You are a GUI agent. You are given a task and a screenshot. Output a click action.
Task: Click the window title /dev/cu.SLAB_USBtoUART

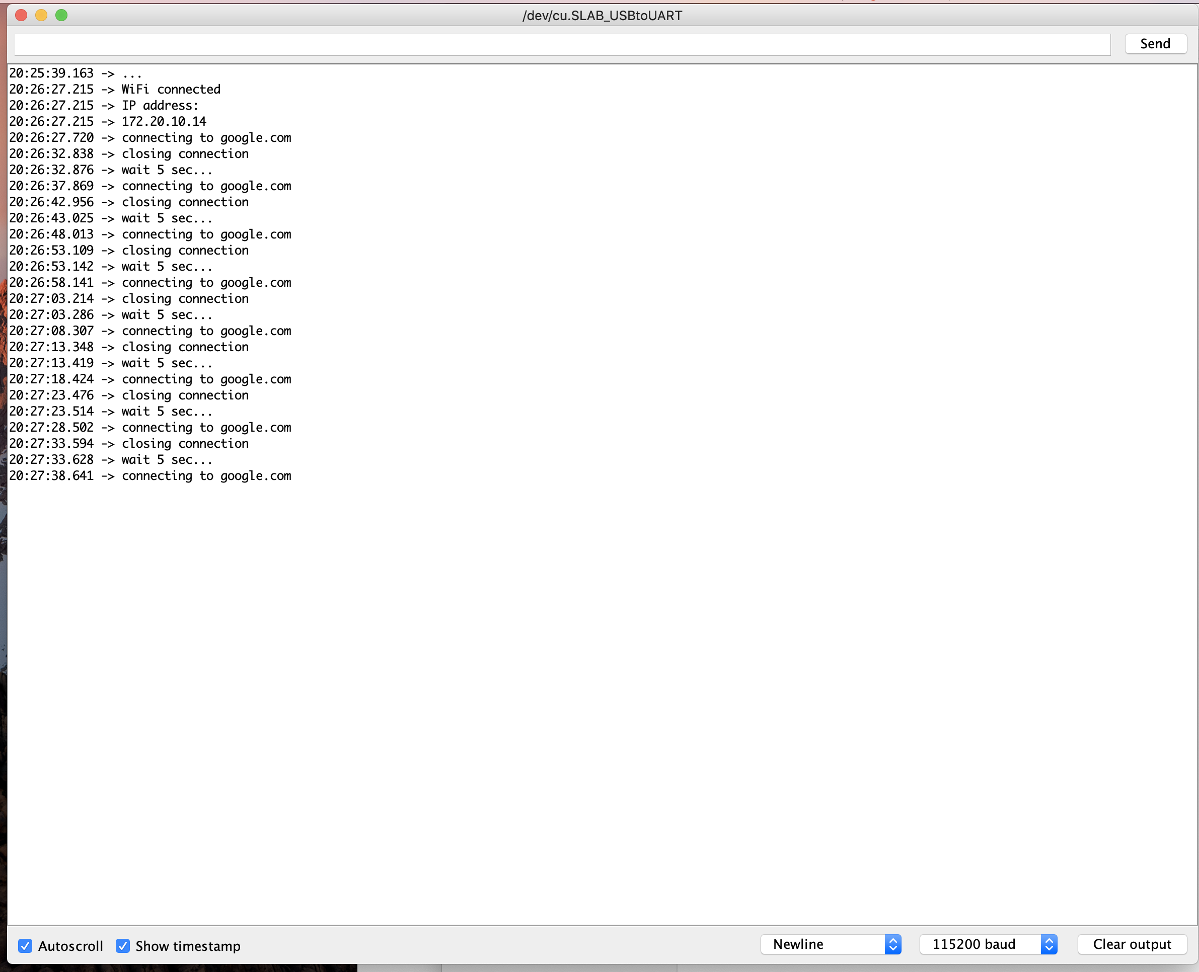[603, 16]
